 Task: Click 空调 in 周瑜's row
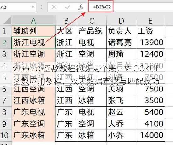[92, 54]
